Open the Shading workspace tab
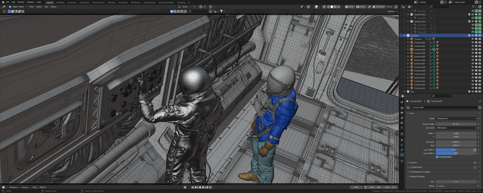 coord(111,2)
